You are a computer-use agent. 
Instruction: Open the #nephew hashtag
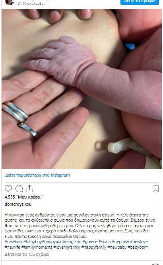(120, 242)
